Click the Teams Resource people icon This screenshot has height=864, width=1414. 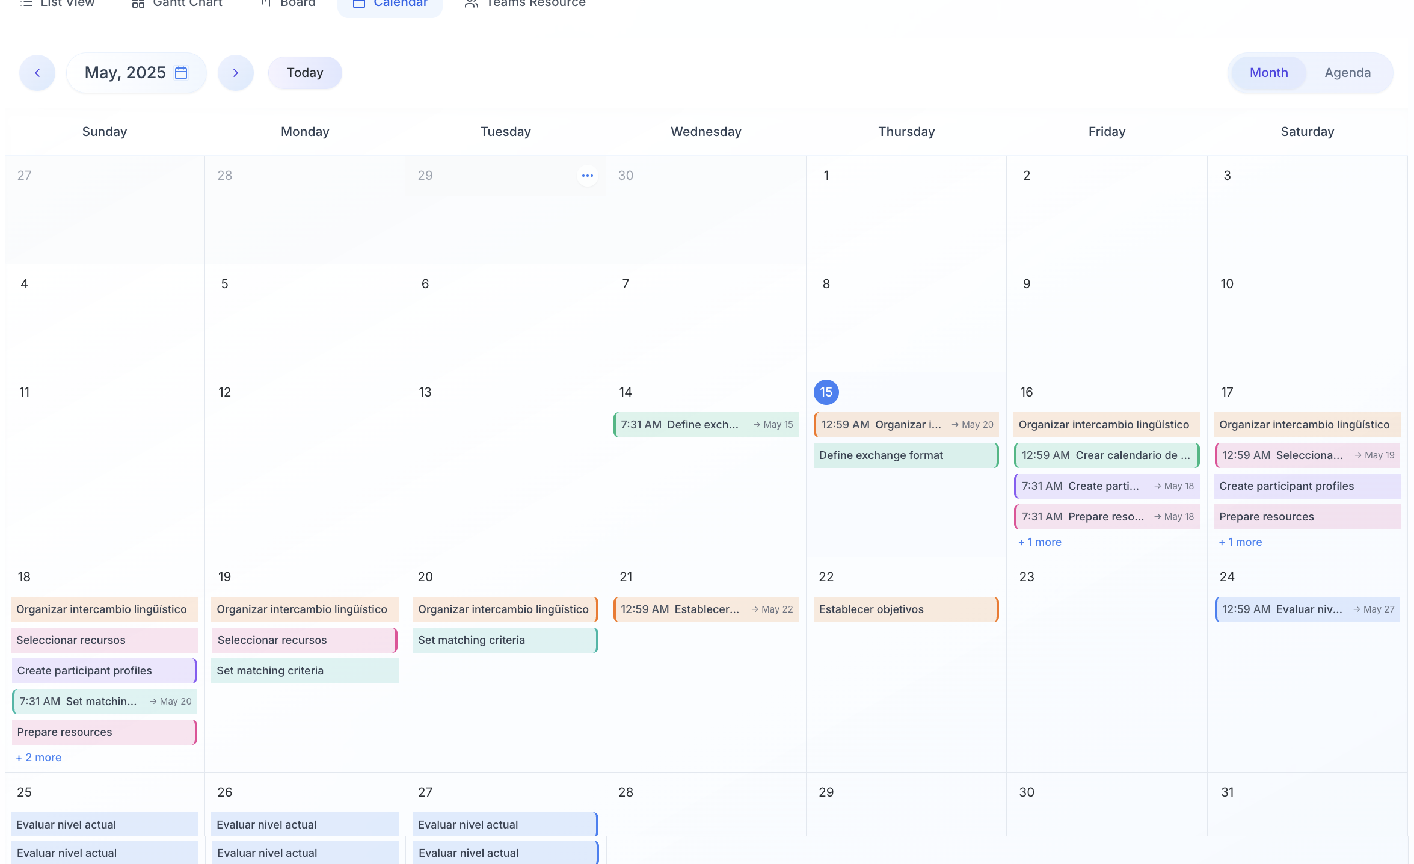472,4
